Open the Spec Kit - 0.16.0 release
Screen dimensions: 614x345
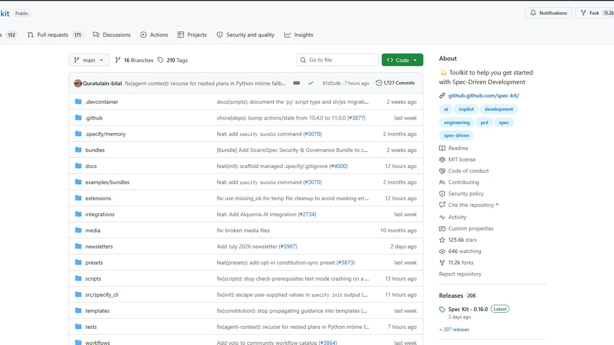(x=468, y=309)
